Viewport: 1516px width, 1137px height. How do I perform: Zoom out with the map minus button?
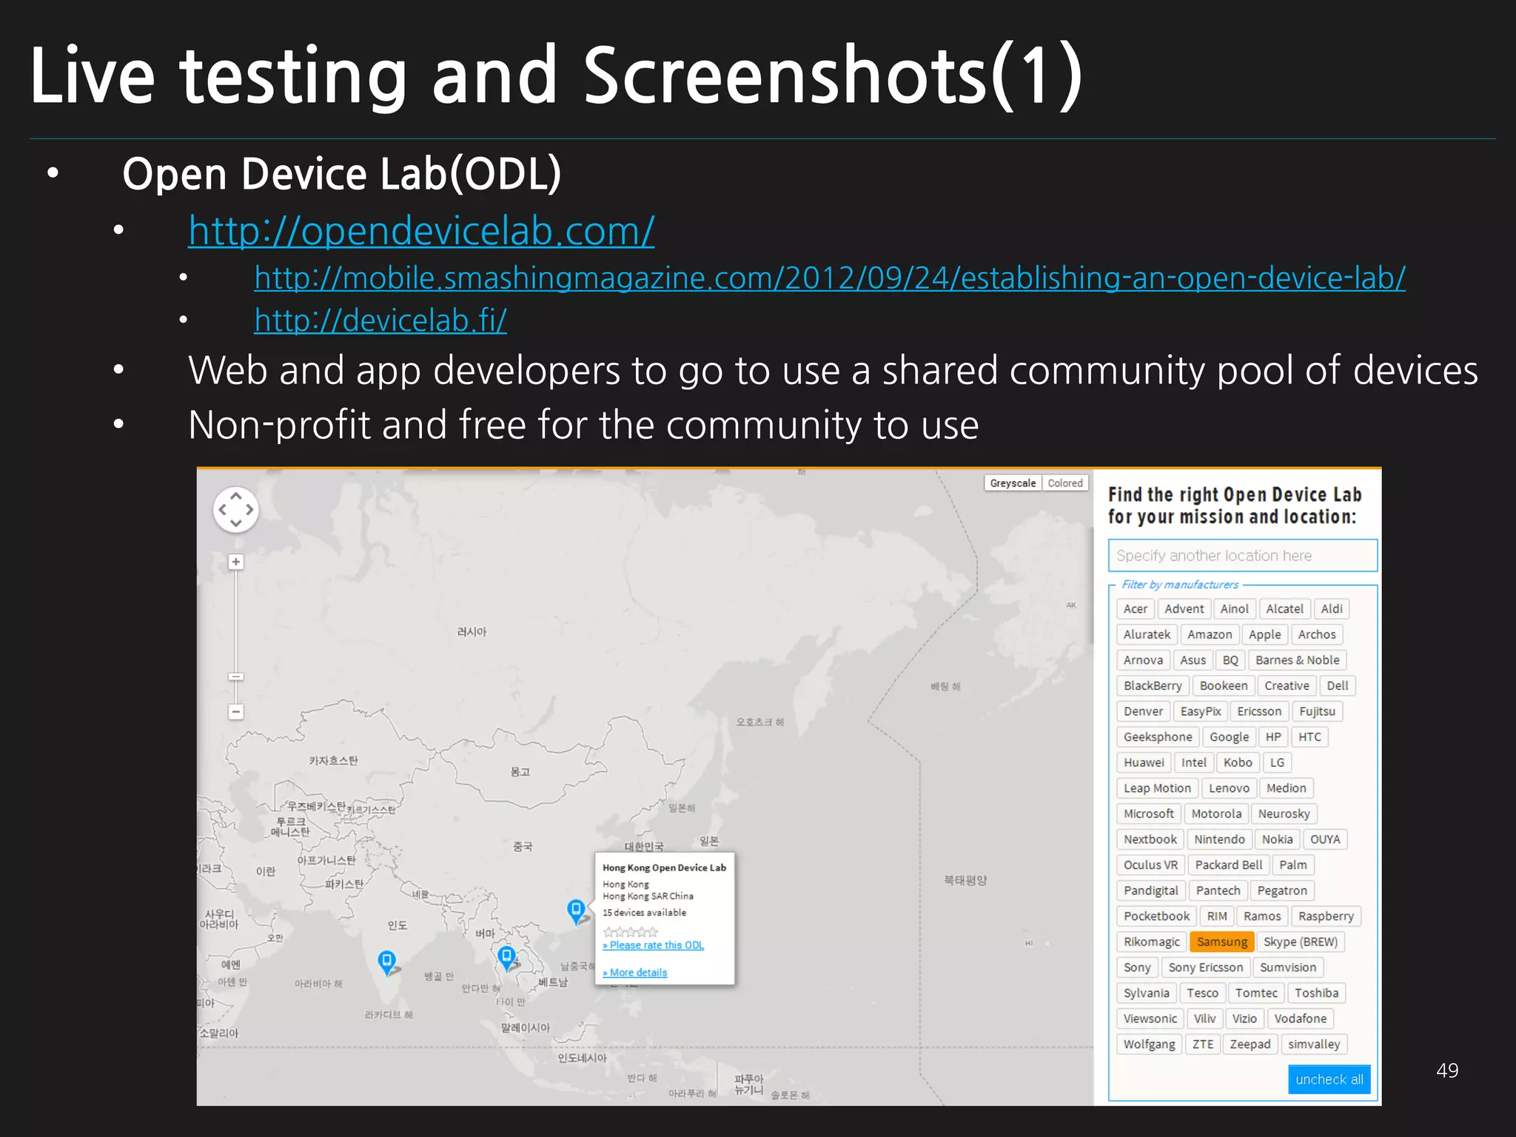236,712
